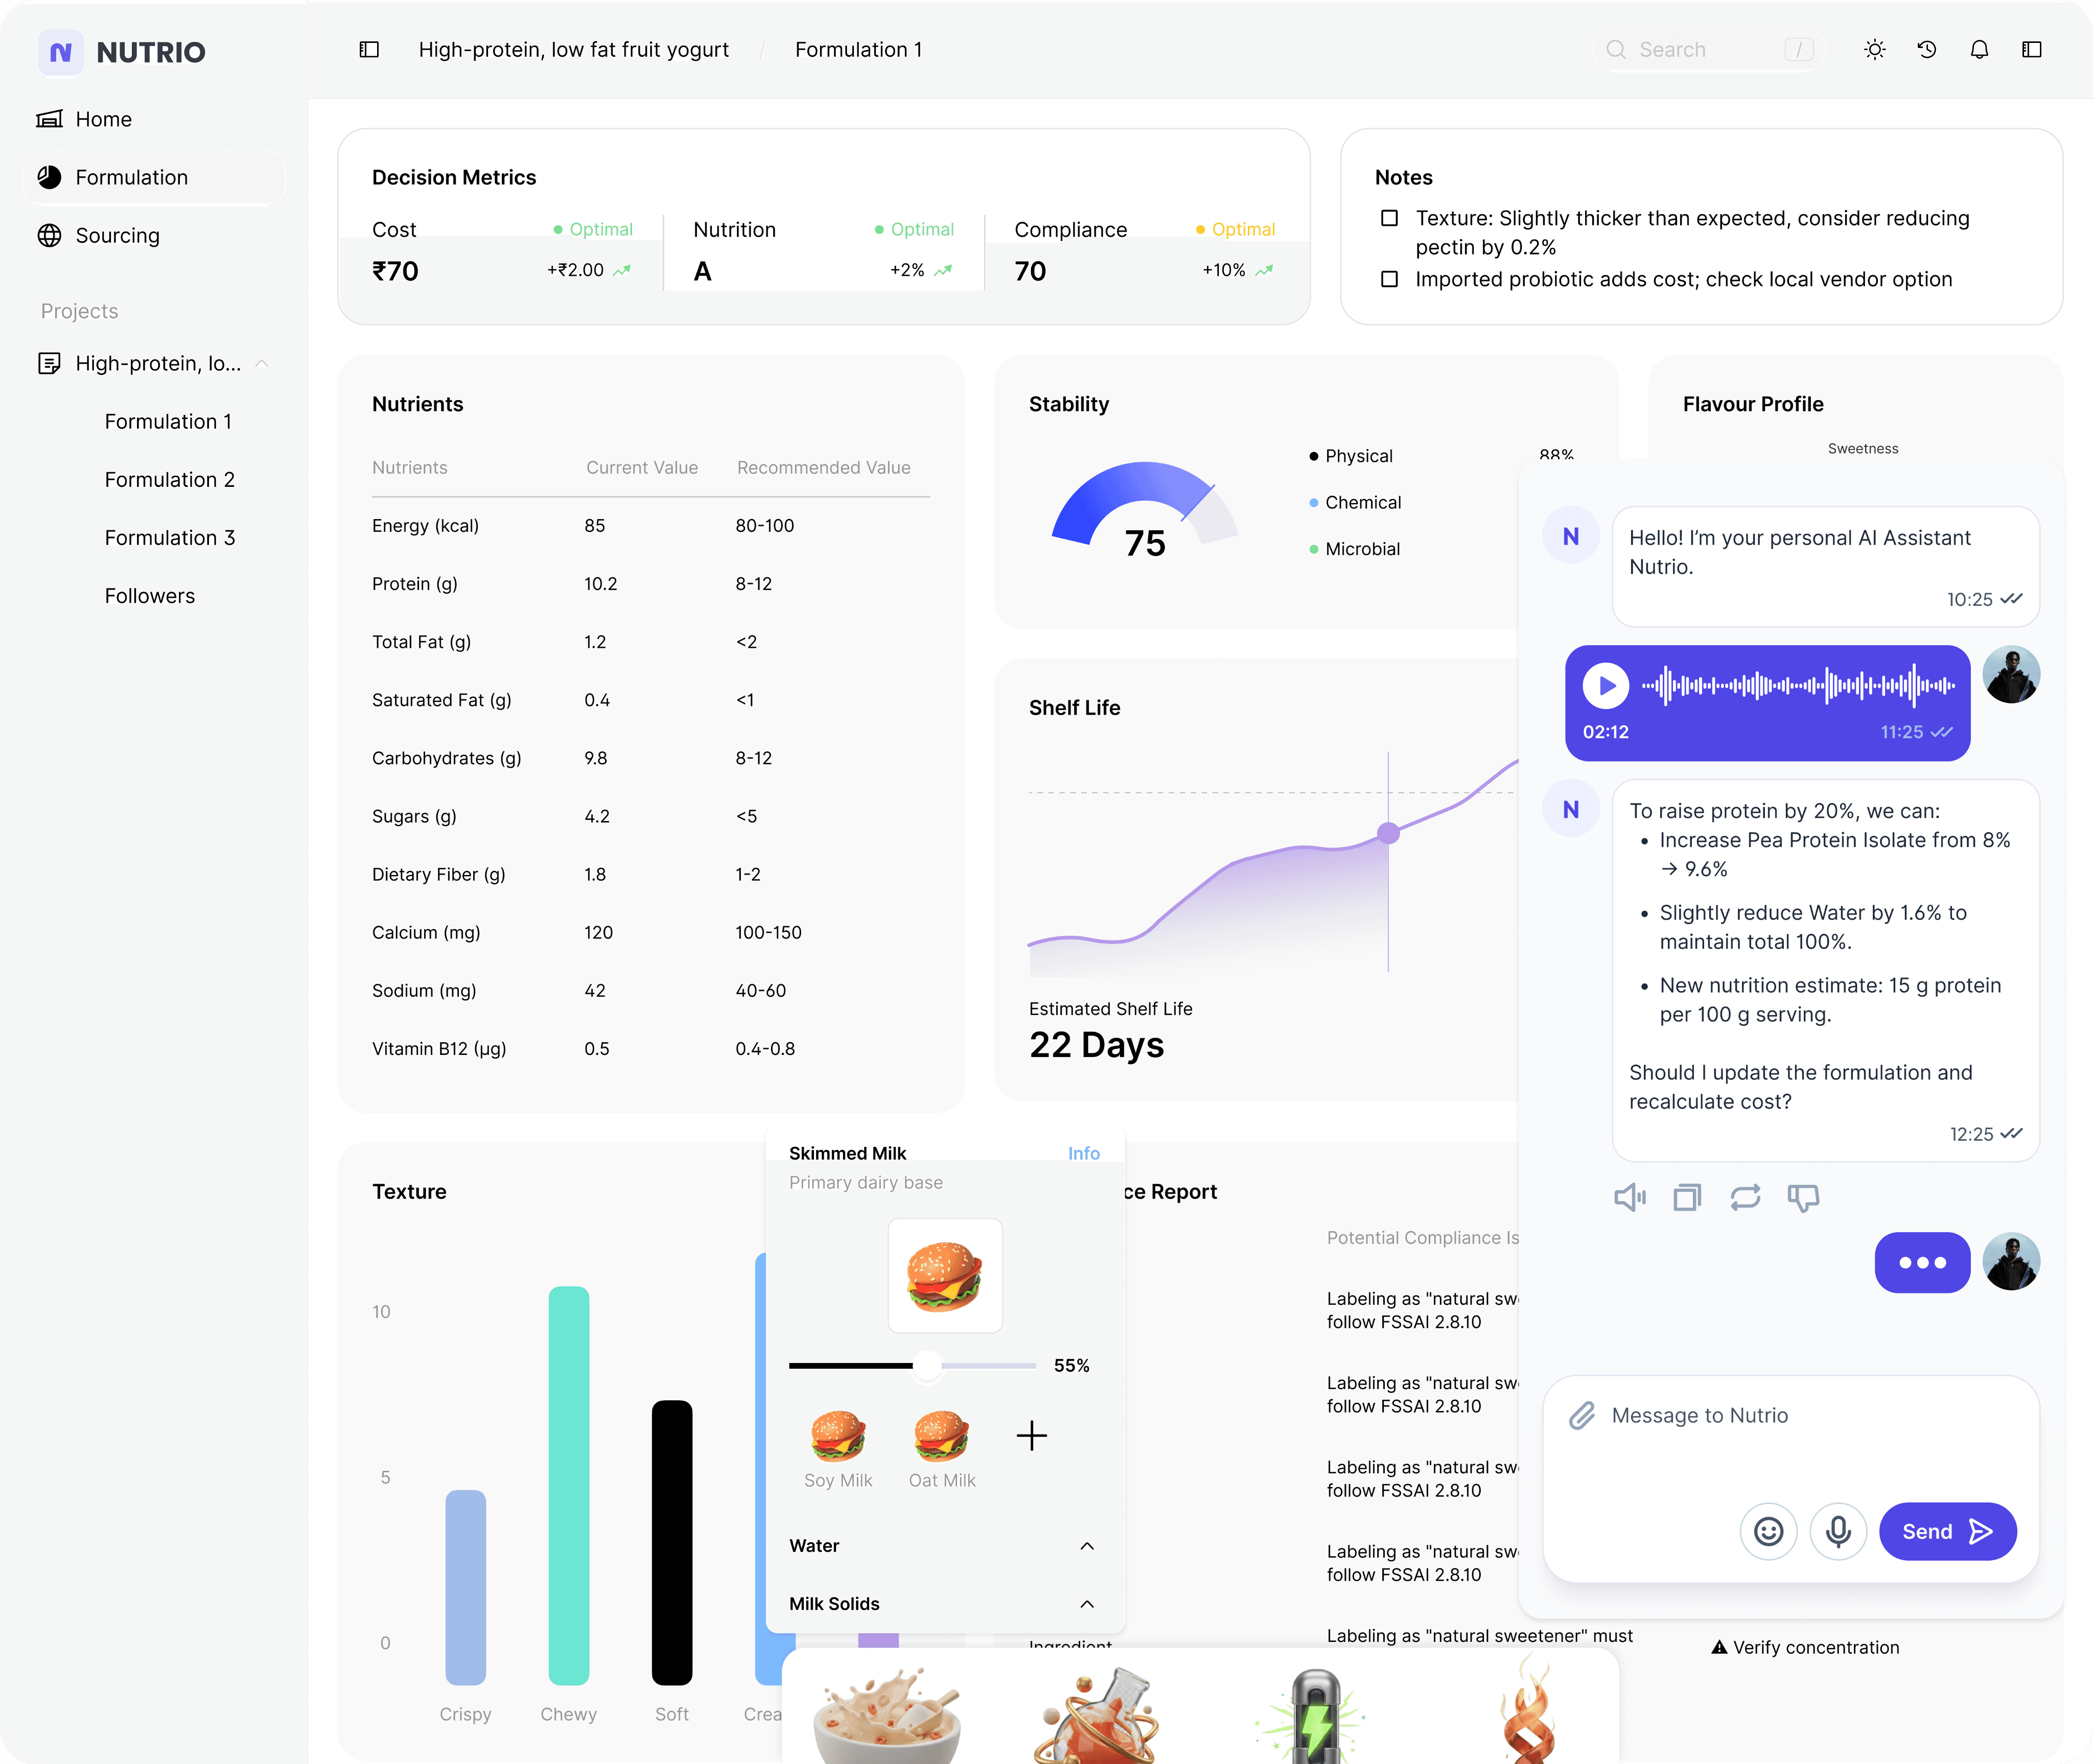Go to Sourcing in sidebar
This screenshot has height=1764, width=2093.
117,236
